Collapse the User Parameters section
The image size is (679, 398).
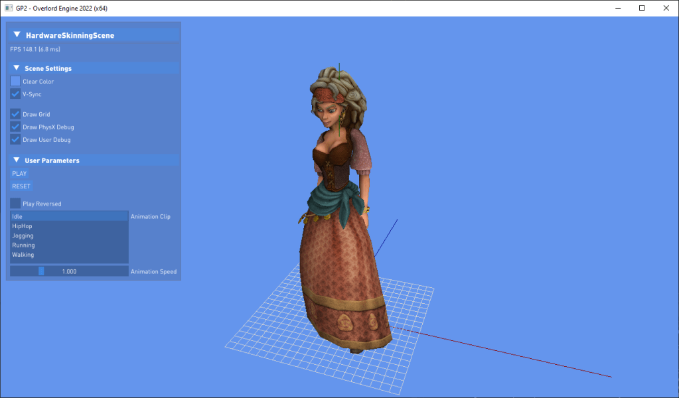pyautogui.click(x=16, y=160)
